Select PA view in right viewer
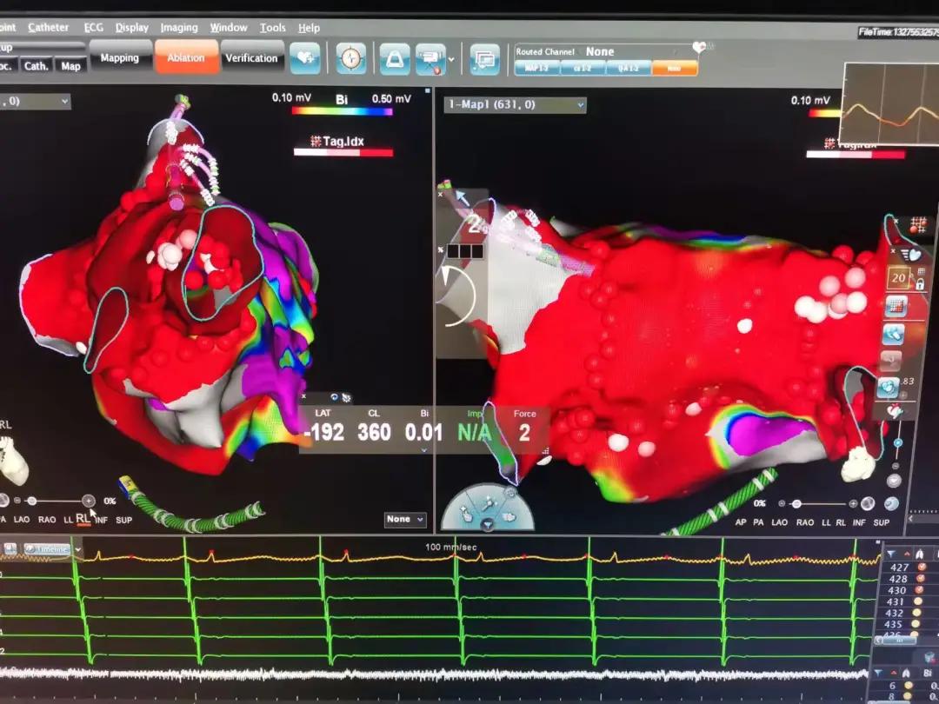Viewport: 939px width, 704px height. (758, 522)
